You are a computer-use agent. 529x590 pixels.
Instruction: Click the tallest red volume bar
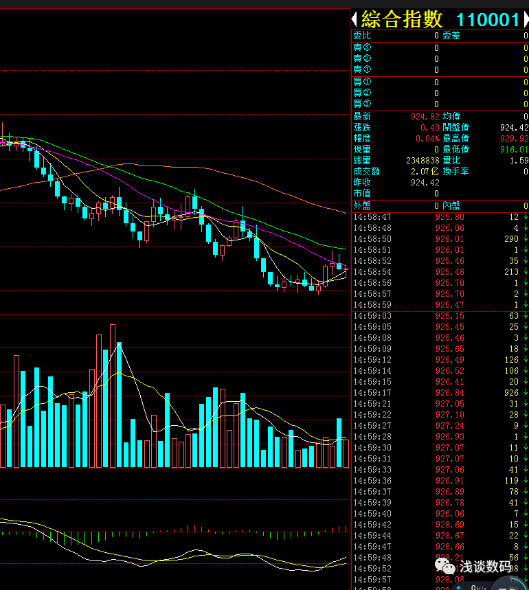(113, 396)
